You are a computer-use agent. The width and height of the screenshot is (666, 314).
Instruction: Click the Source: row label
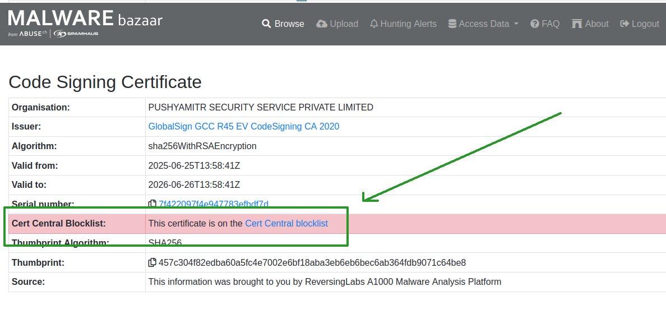tap(29, 281)
